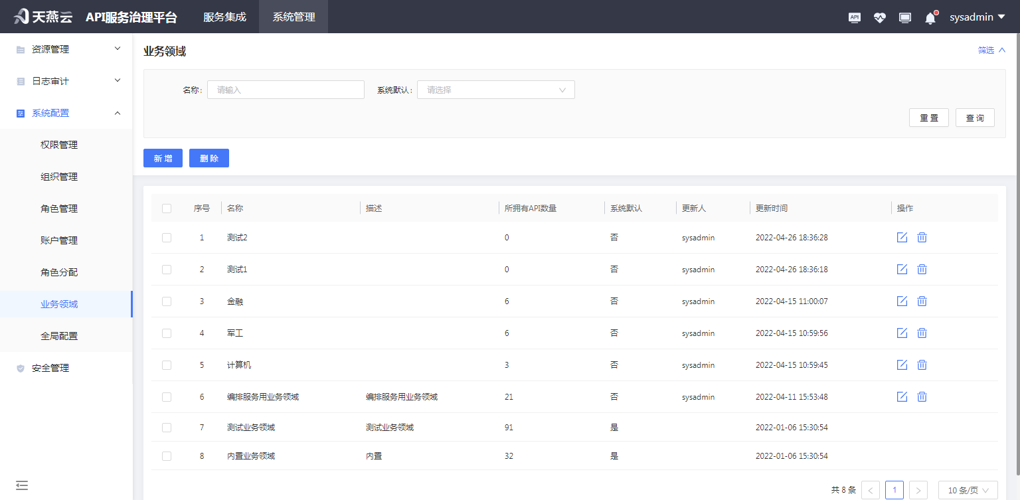Edit the 编排服务用业务领域 entry

pos(902,396)
